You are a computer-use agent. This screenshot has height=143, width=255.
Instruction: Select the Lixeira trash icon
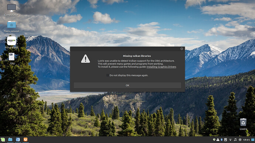pos(243,124)
